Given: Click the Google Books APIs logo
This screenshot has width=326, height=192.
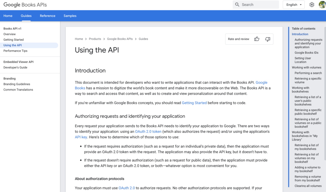Looking at the screenshot, I should pos(25,4).
